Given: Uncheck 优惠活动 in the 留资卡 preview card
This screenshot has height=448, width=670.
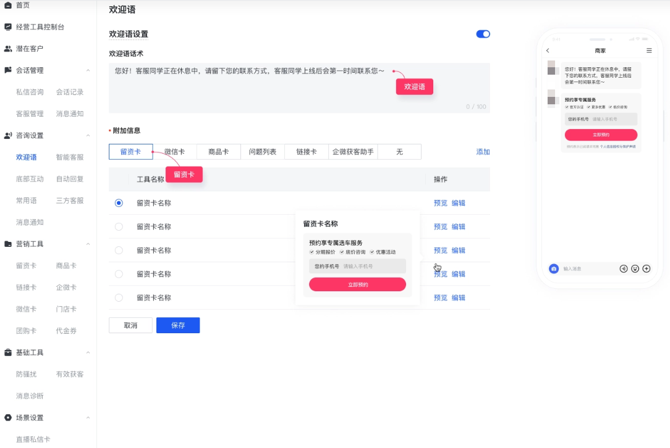Looking at the screenshot, I should (x=371, y=252).
